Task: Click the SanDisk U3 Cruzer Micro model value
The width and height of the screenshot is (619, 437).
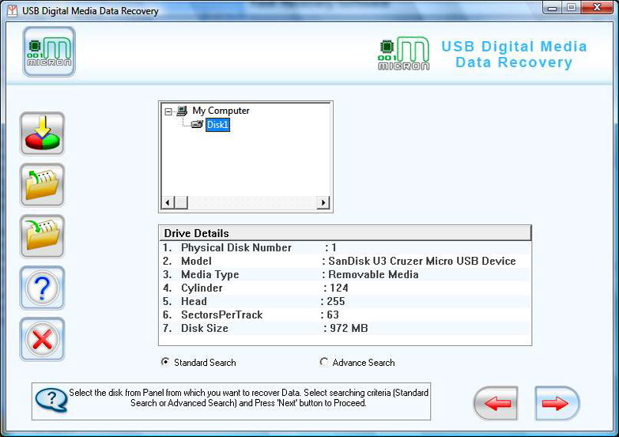Action: click(422, 261)
